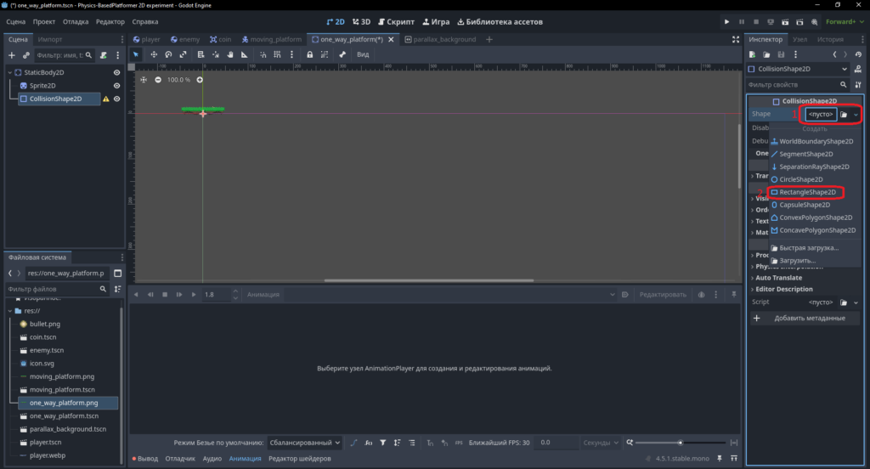Image resolution: width=870 pixels, height=469 pixels.
Task: Adjust the animation timeline zoom slider
Action: pos(681,443)
